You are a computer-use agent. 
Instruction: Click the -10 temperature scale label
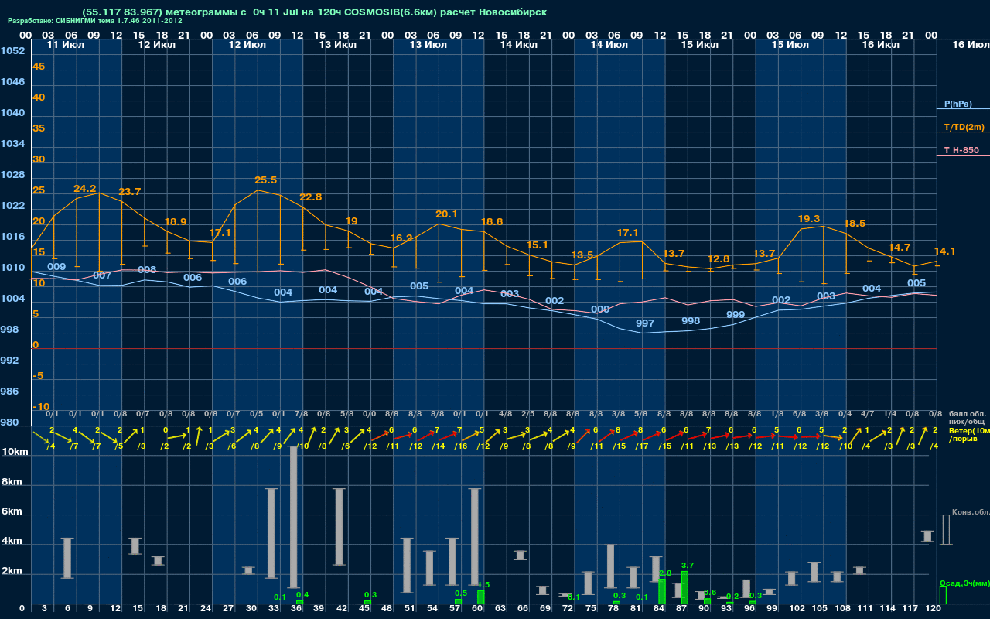tap(41, 407)
